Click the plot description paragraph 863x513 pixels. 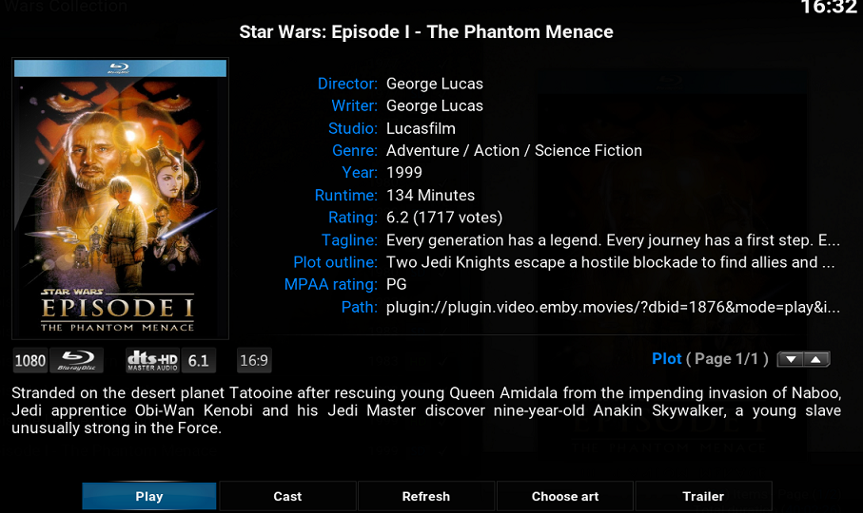pyautogui.click(x=426, y=410)
